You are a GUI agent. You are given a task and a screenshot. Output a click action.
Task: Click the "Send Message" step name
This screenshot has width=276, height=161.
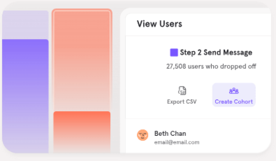[x=228, y=53]
